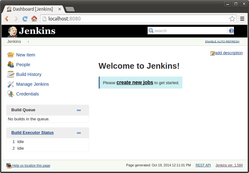Image resolution: width=249 pixels, height=173 pixels.
Task: Close the Dashboard [Jenkins] tab
Action: [60, 9]
